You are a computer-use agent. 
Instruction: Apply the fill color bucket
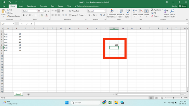coord(42,15)
